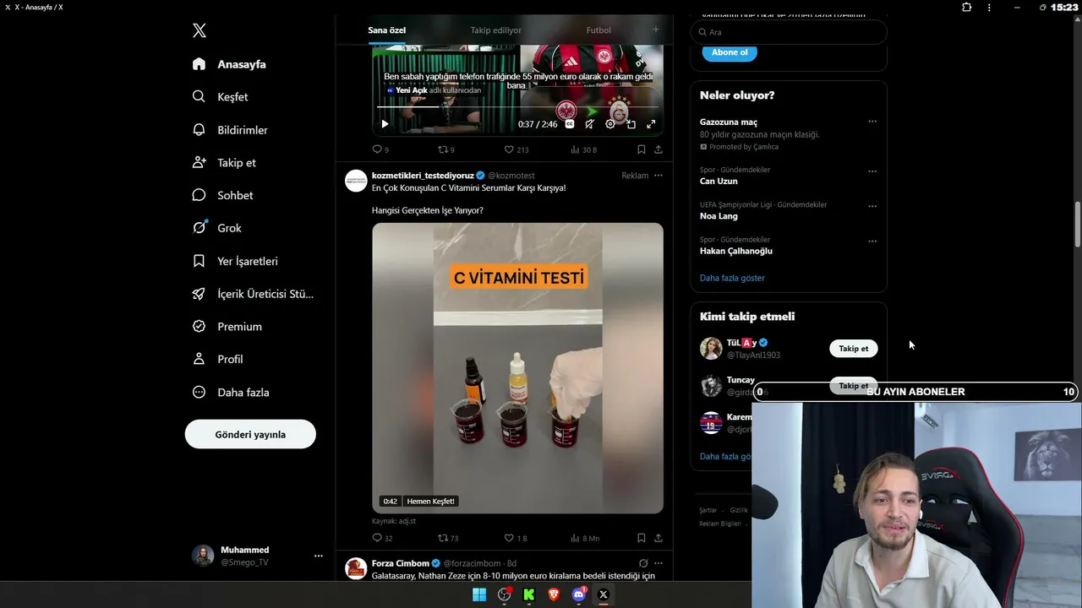Click the page scrollbar thumb

(x=1077, y=224)
